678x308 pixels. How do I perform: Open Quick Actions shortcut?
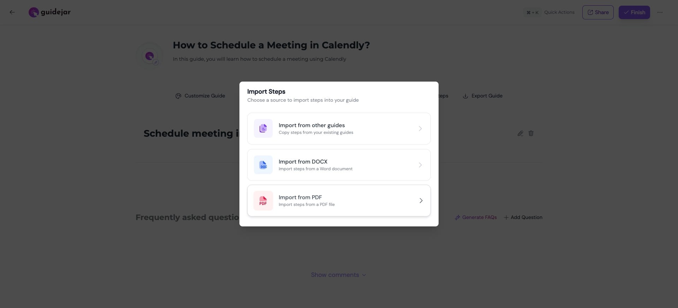[550, 12]
